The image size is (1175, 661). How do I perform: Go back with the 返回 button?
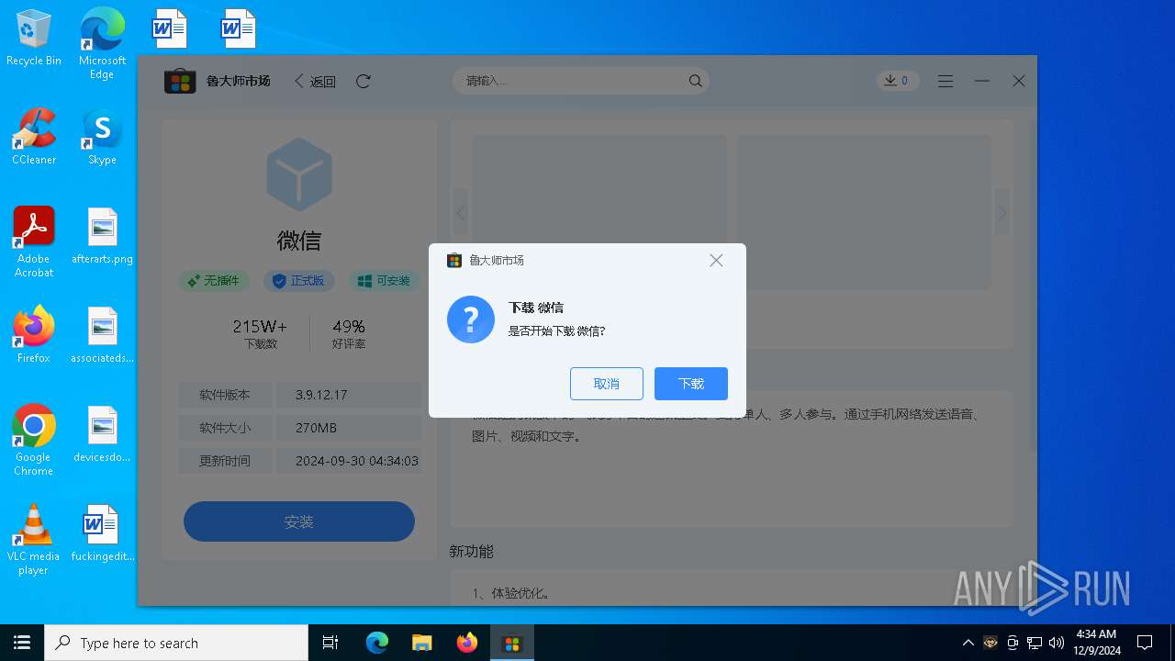315,82
